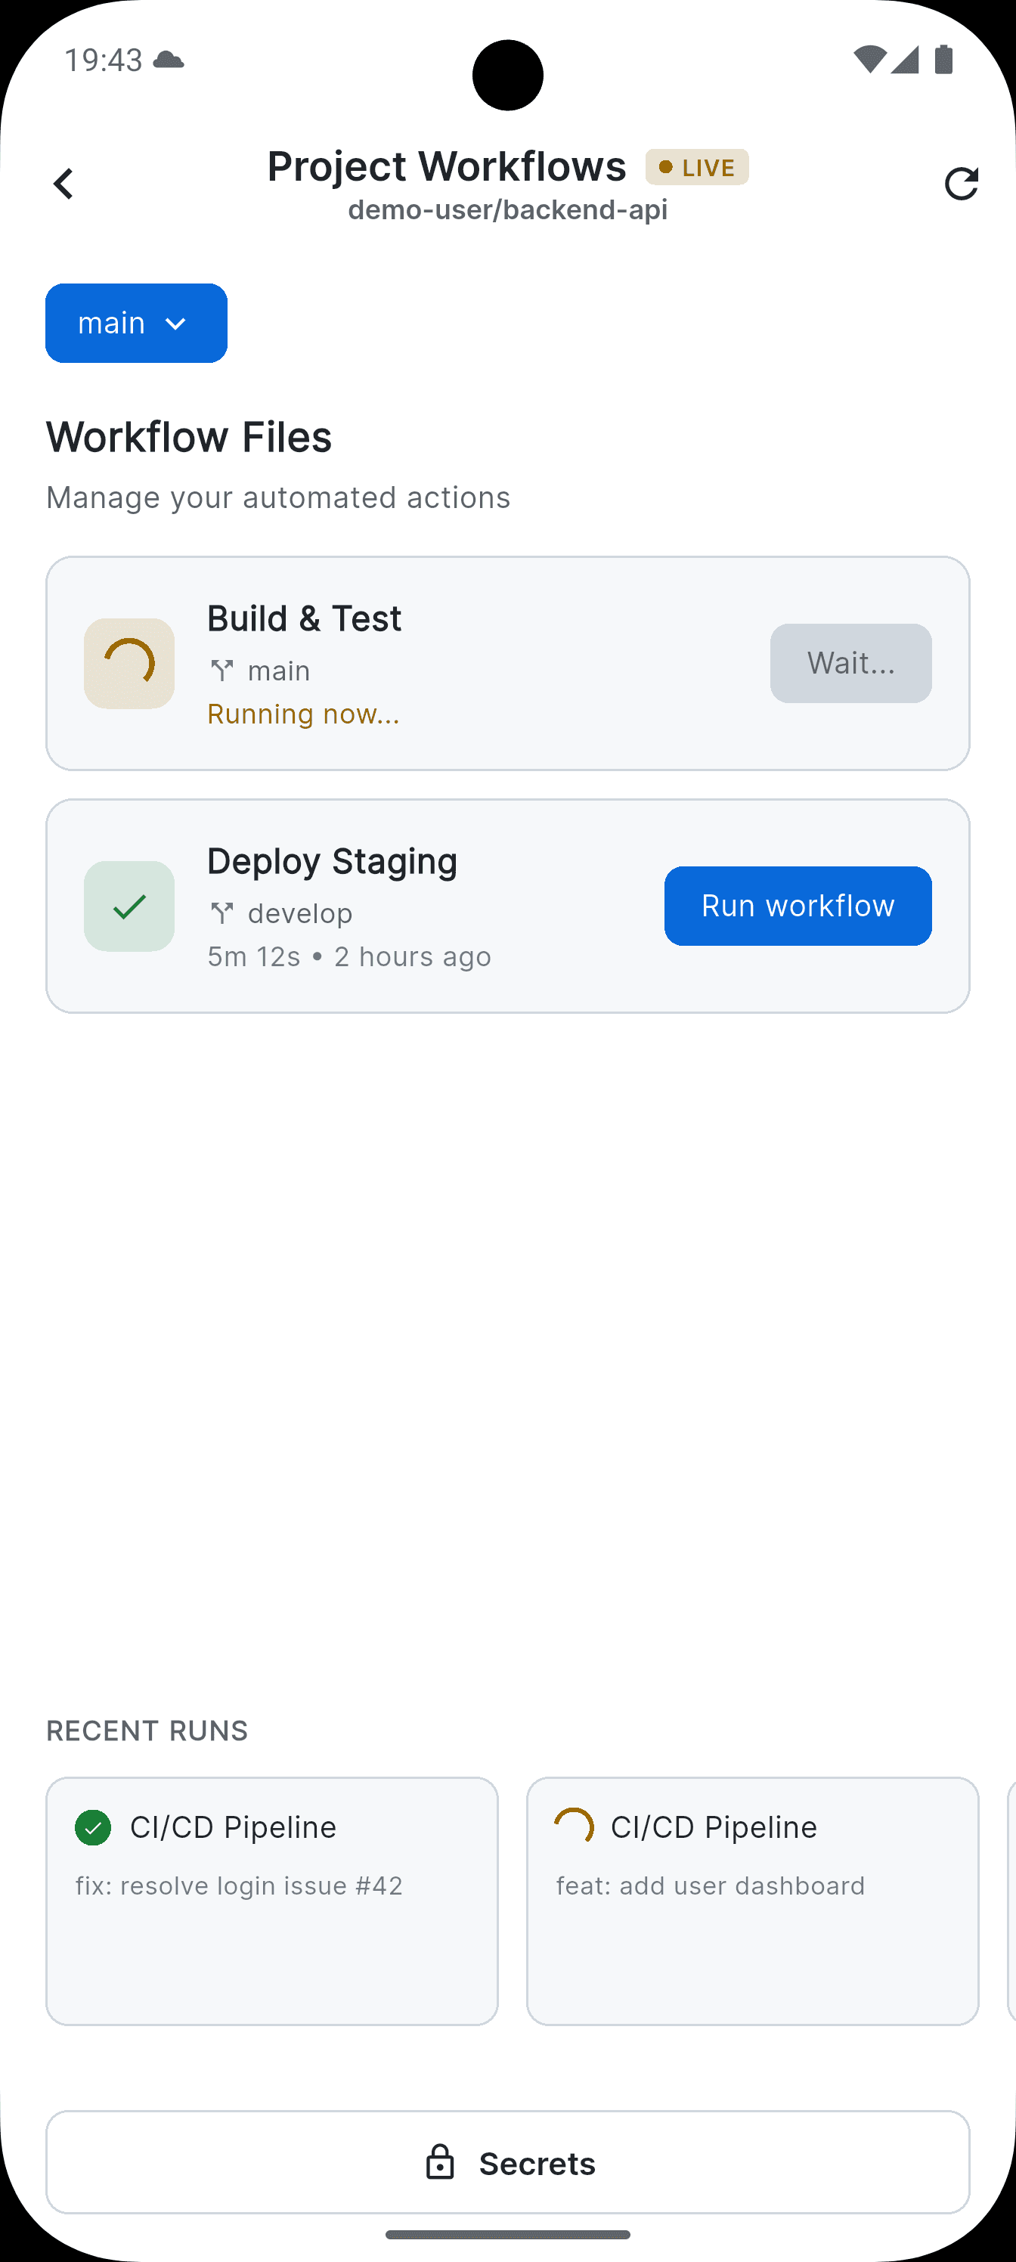The image size is (1016, 2262).
Task: Tap the green checkmark icon for Deploy Staging
Action: (129, 905)
